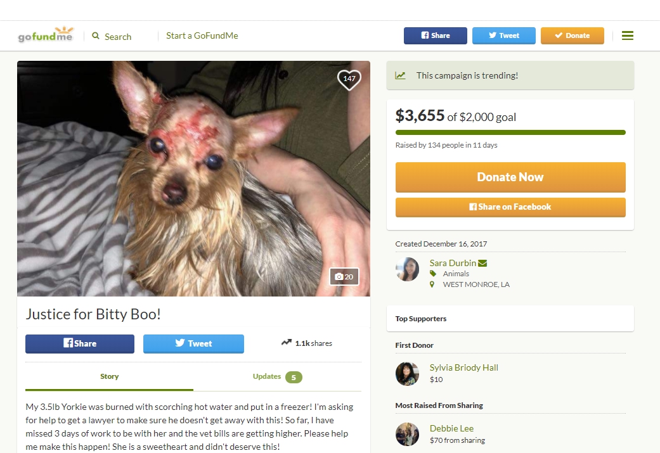Click the Donate Now button
Screen dimensions: 660x453
pos(510,177)
